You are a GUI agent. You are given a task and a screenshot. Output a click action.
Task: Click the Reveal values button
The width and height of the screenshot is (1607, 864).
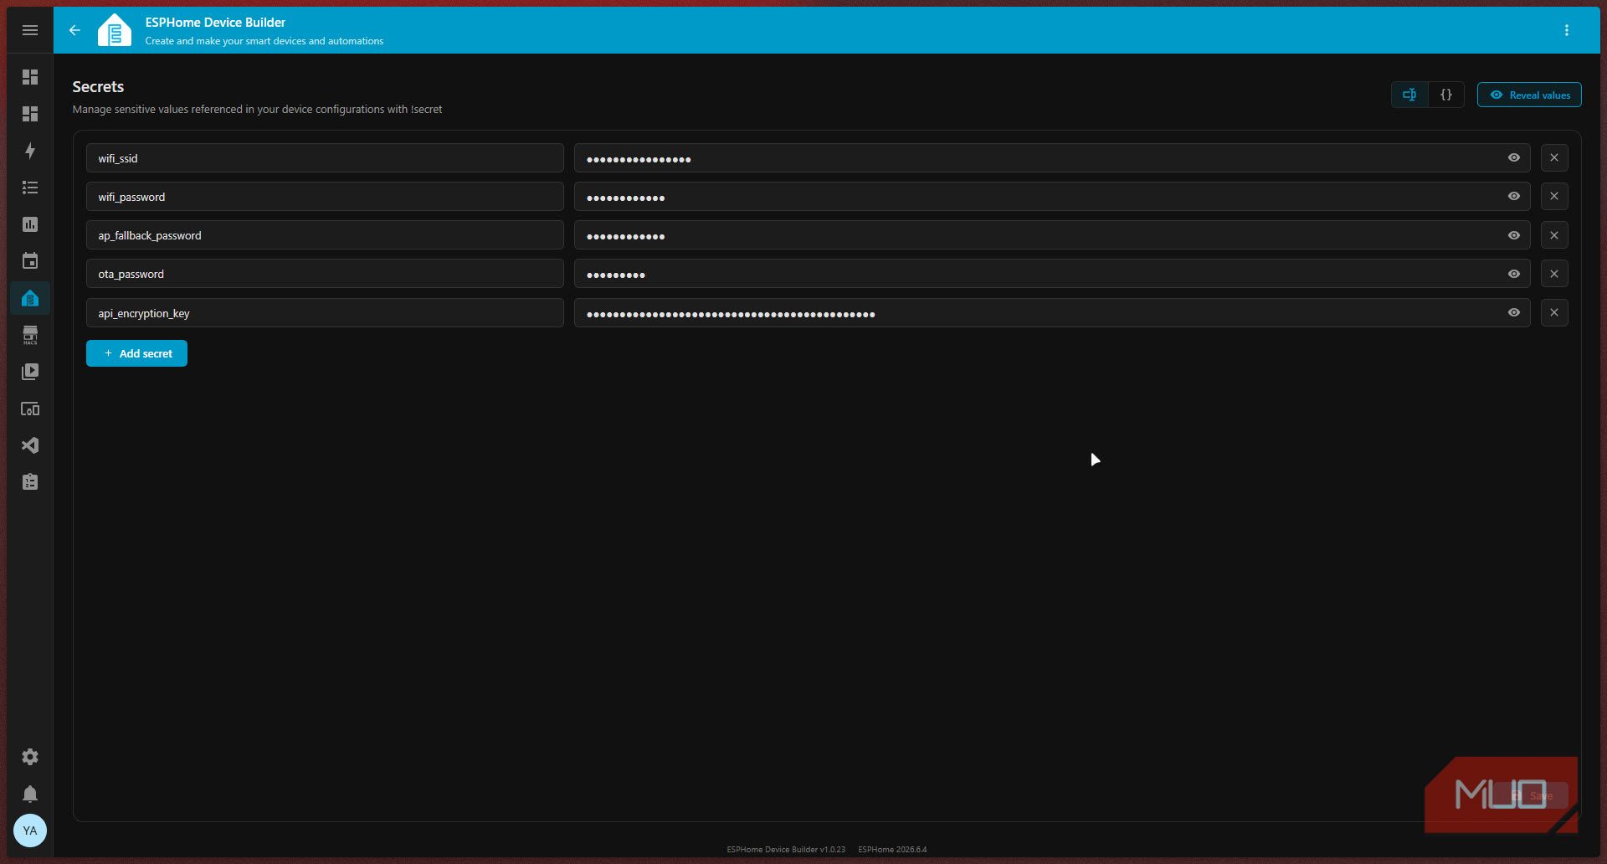1529,95
